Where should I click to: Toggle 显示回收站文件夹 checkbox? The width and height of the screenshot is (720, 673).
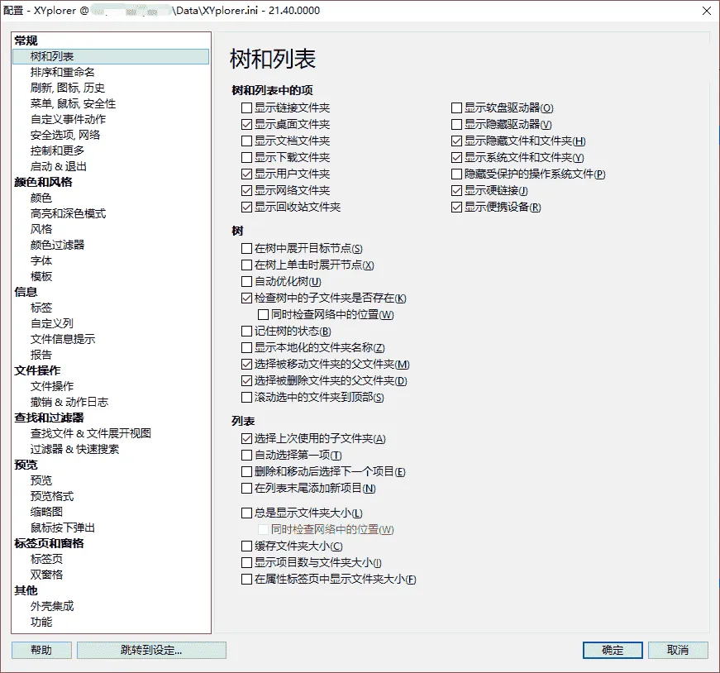point(246,208)
